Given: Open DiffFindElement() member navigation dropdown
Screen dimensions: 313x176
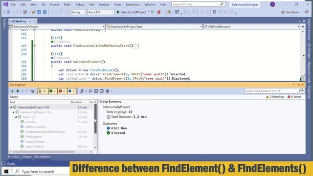Looking at the screenshot, I should 251,26.
